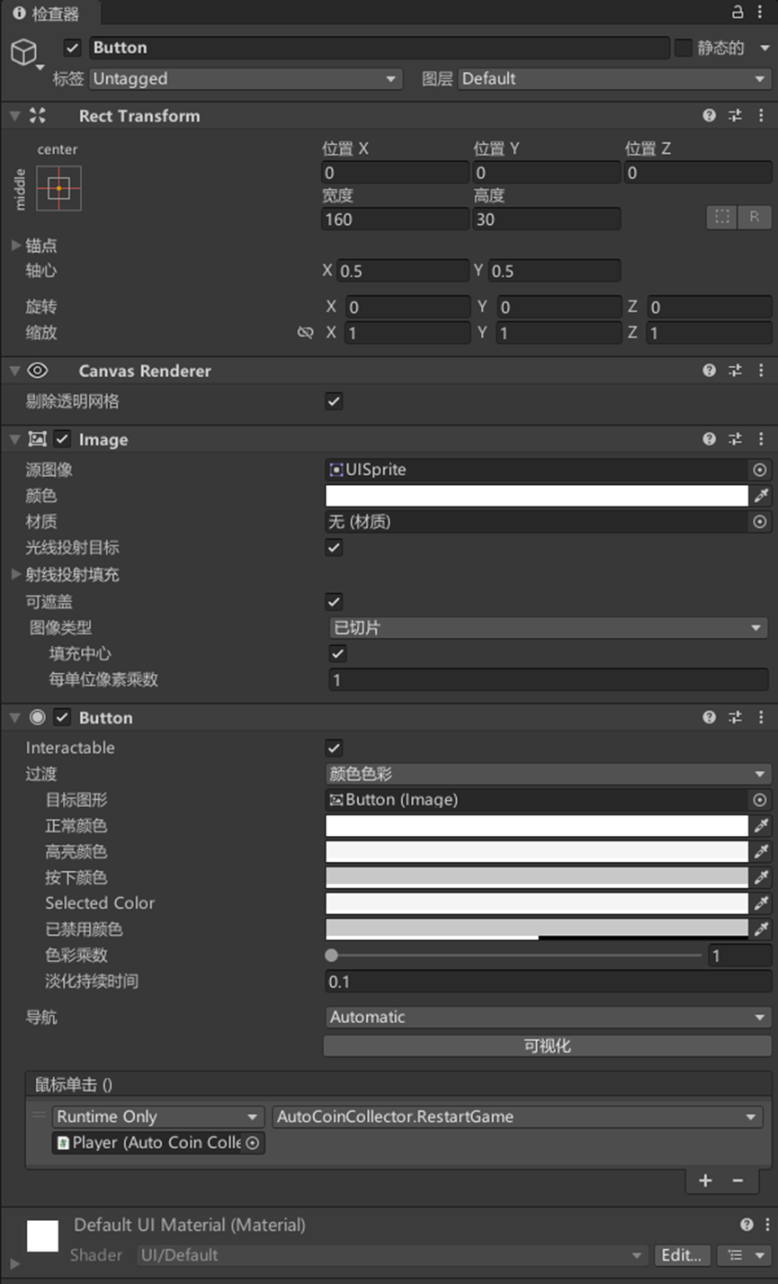Open the AutoCoinCollector.RestartGame function dropdown

(x=516, y=1117)
